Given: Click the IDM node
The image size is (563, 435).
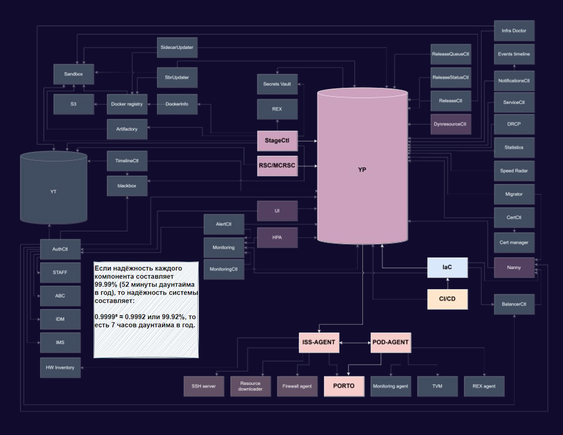Looking at the screenshot, I should pos(60,319).
